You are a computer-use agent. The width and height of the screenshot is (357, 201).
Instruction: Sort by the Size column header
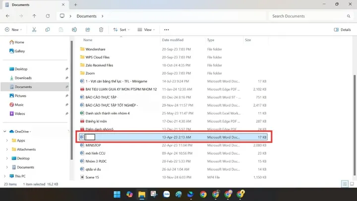coord(248,40)
